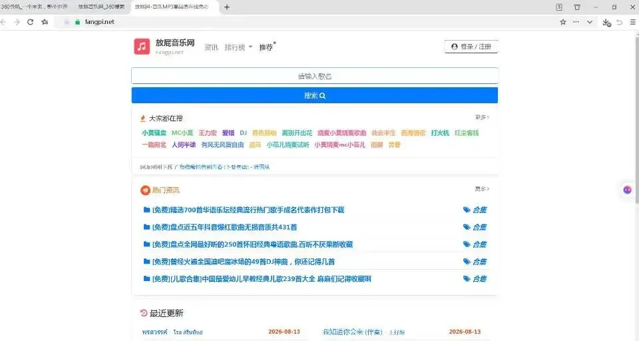Click the green padlock security icon

(x=77, y=22)
